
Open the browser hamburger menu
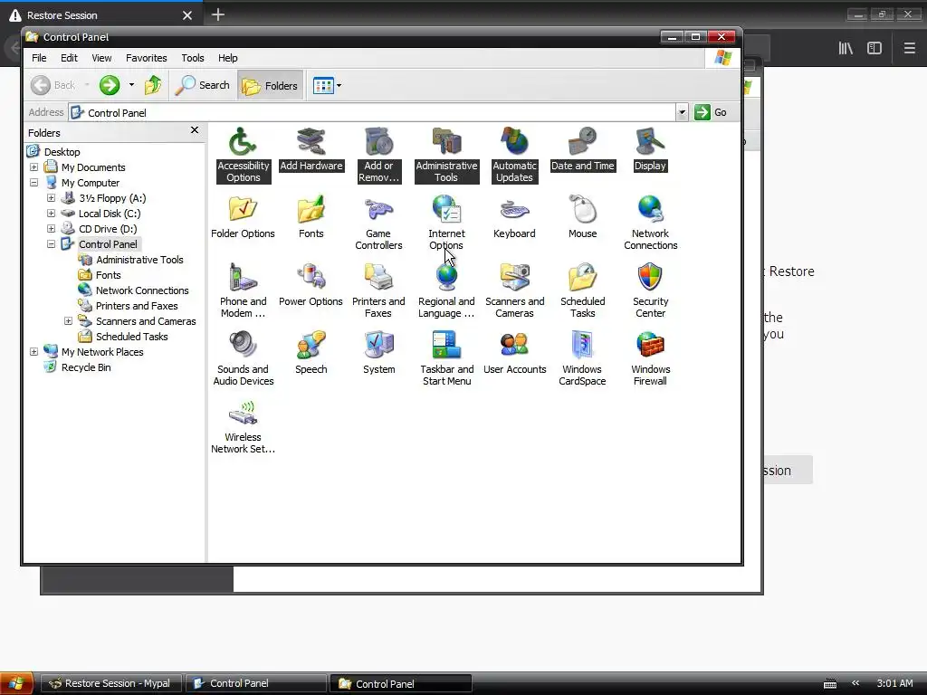(909, 48)
